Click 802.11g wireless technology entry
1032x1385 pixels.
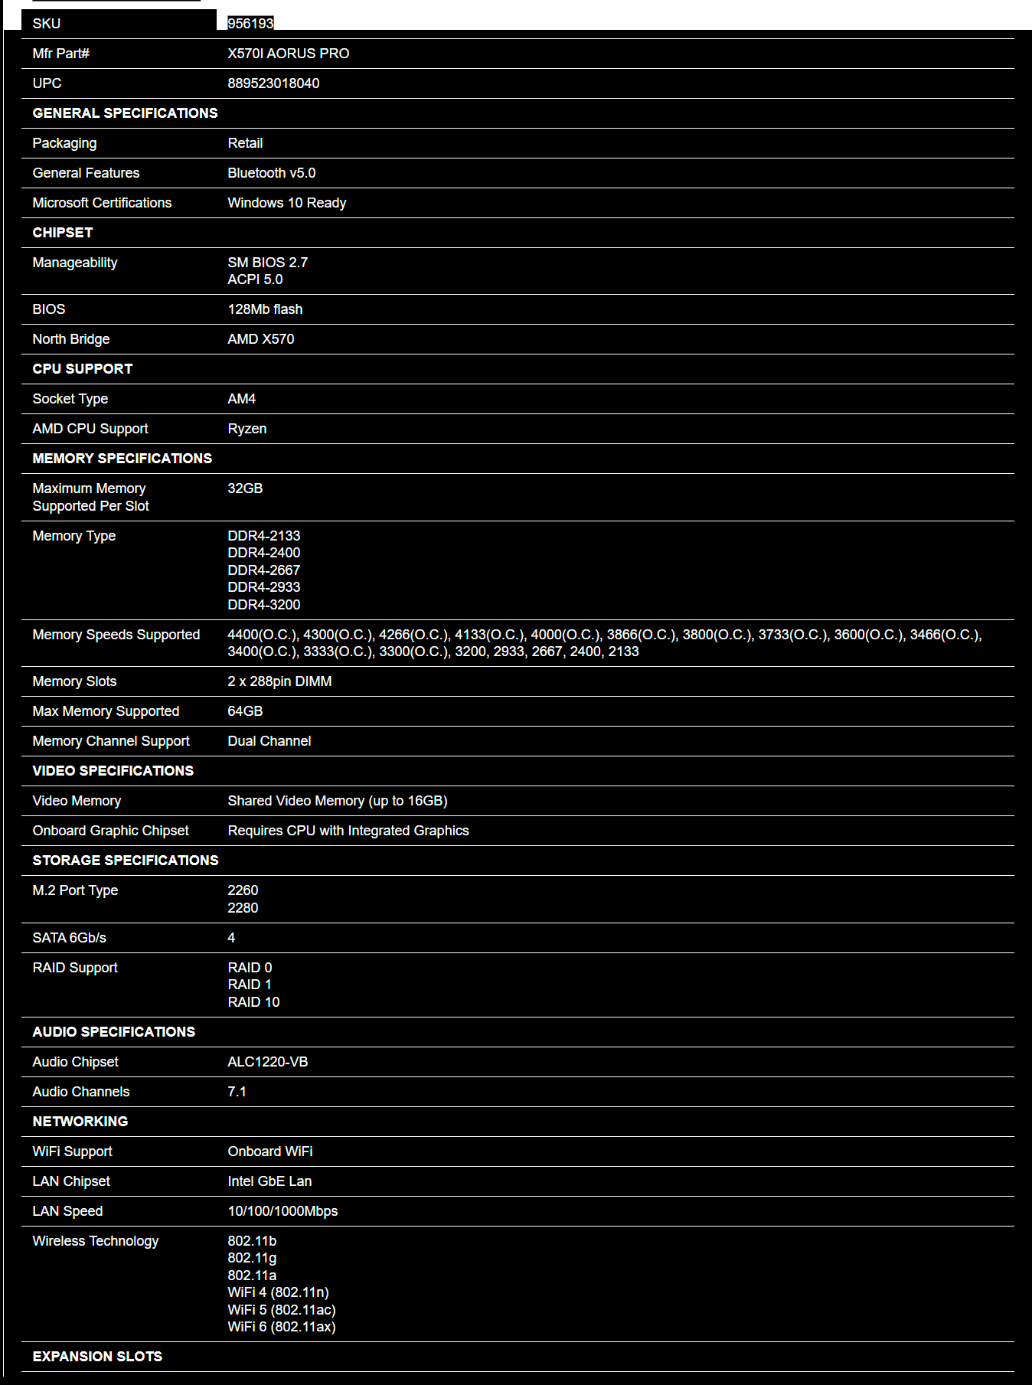point(252,1258)
